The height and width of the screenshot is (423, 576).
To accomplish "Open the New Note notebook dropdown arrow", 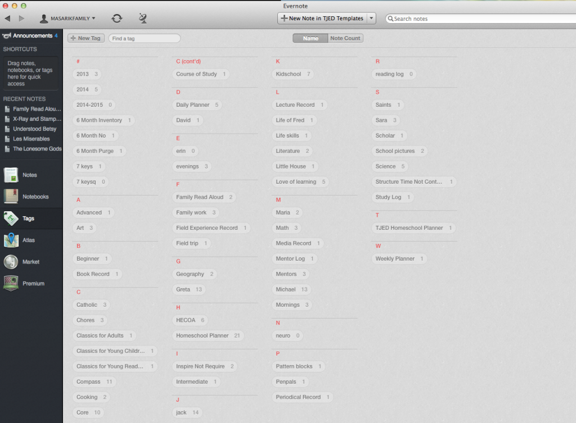I will [x=371, y=19].
